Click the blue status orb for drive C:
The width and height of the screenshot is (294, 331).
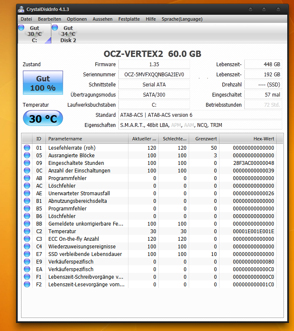tap(21, 27)
